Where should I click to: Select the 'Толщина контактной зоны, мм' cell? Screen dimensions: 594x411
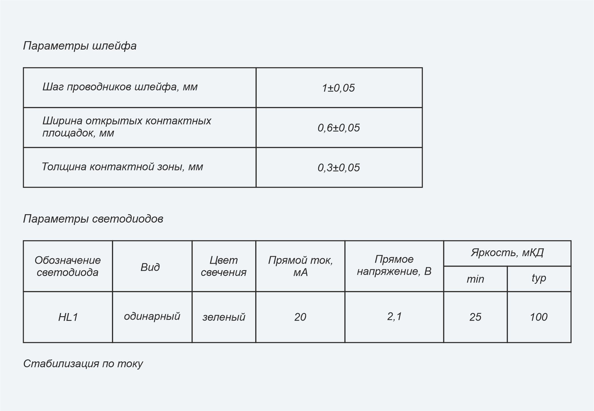140,168
